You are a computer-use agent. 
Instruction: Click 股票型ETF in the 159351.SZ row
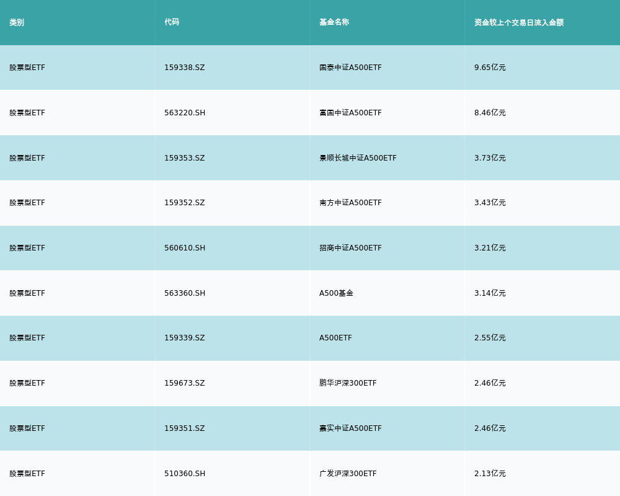point(27,428)
